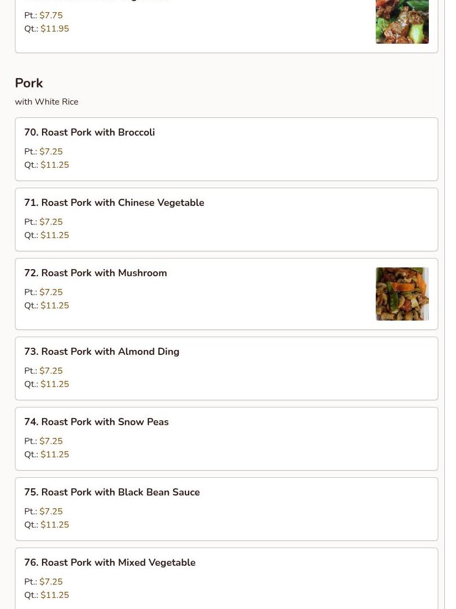The width and height of the screenshot is (456, 609).
Task: Choose quart price for Roast Pork with Snow Peas
Action: (x=55, y=455)
